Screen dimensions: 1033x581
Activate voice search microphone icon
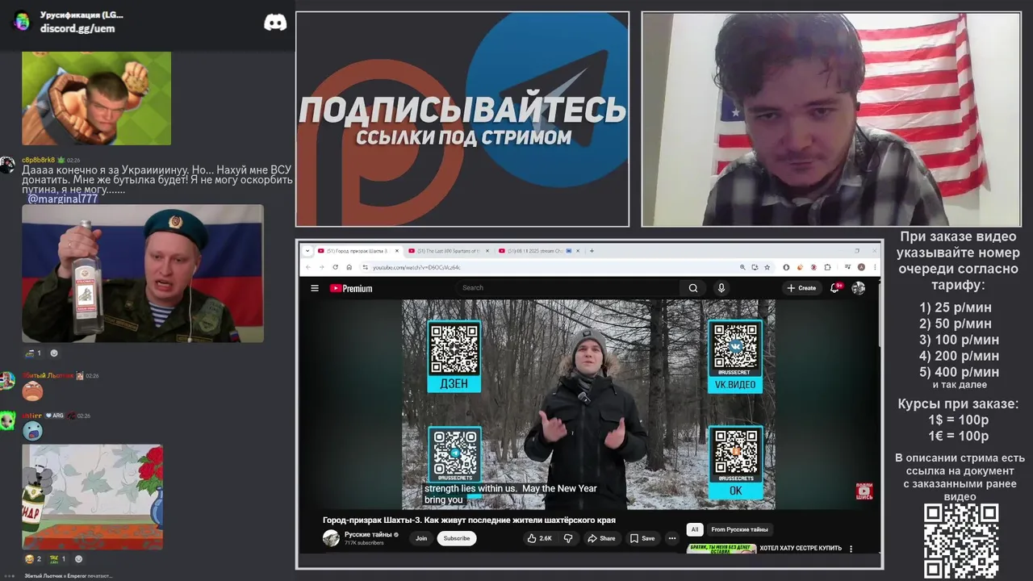pyautogui.click(x=721, y=288)
